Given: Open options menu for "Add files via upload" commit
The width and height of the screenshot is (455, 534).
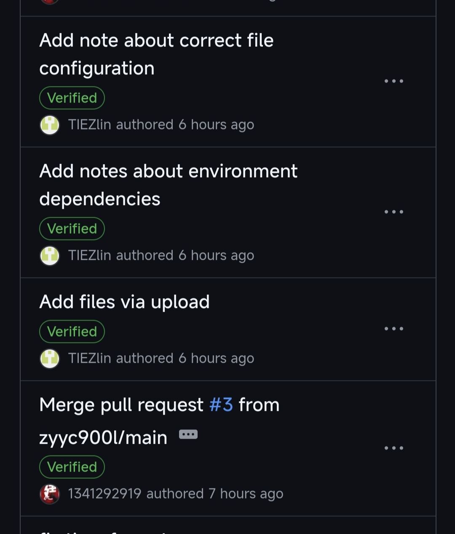Looking at the screenshot, I should click(x=394, y=328).
